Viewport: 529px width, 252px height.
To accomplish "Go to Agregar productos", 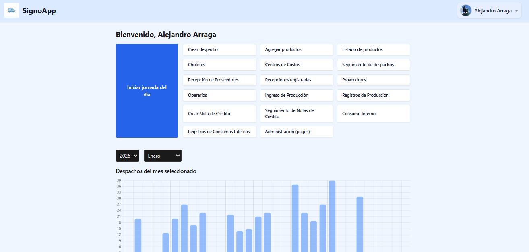I will 296,49.
